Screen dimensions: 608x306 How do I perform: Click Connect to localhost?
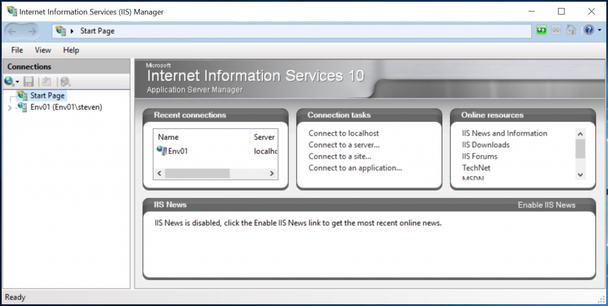pos(344,133)
